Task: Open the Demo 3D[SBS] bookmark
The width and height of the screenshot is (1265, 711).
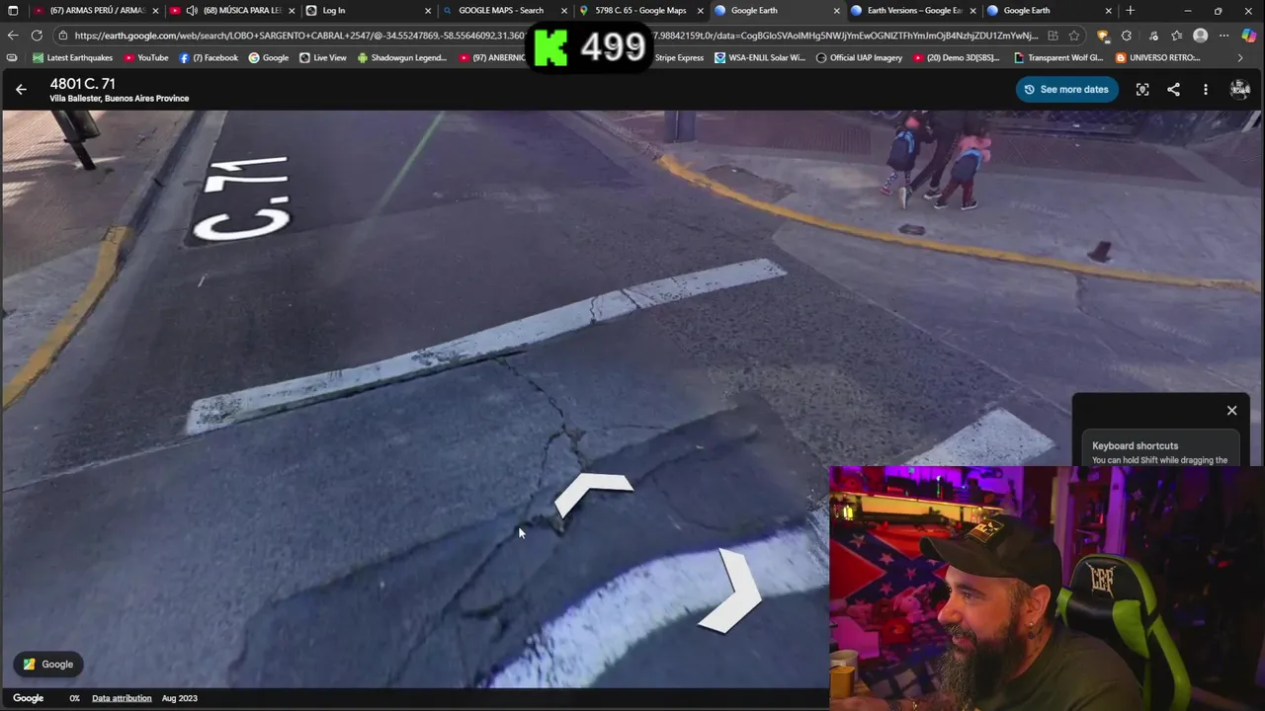Action: point(956,58)
